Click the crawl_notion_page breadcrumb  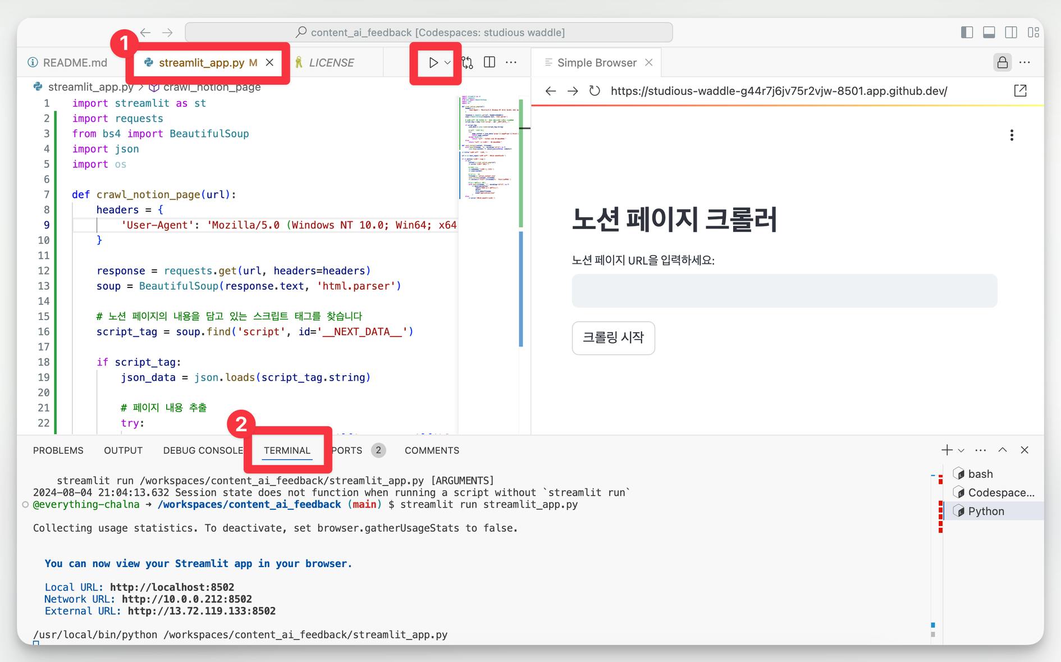pyautogui.click(x=212, y=87)
